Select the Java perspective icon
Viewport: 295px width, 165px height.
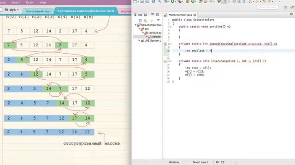pyautogui.click(x=292, y=7)
